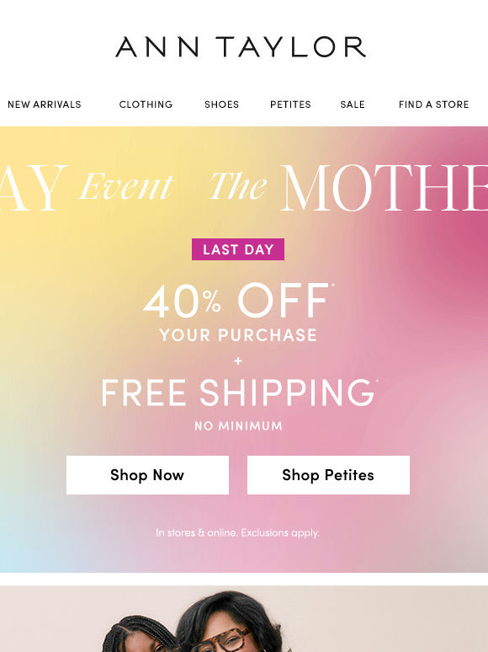
Task: Click the italic The word in banner
Action: click(238, 186)
